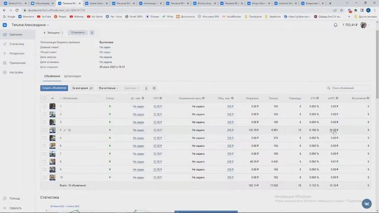This screenshot has width=379, height=213.
Task: Click the calendar icon in За все время
Action: pos(91,88)
